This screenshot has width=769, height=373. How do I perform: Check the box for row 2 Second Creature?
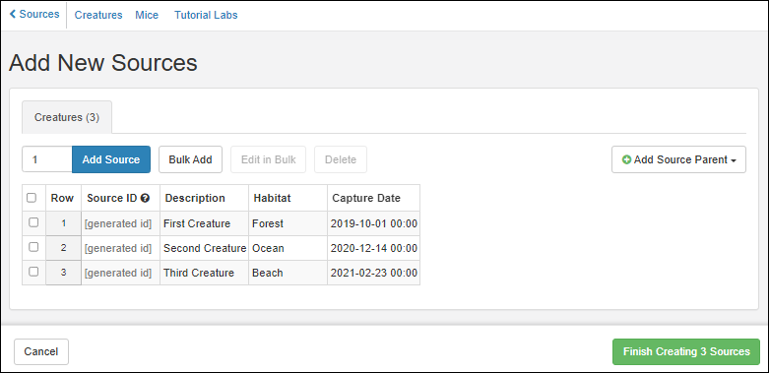point(33,247)
